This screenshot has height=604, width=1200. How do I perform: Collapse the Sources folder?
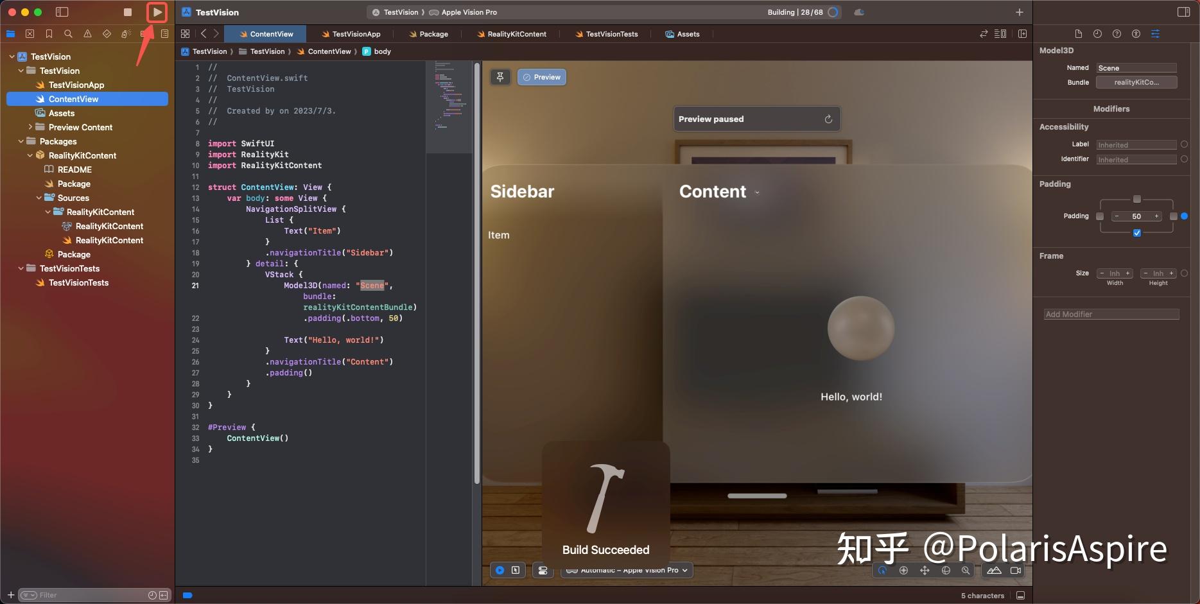click(x=39, y=198)
